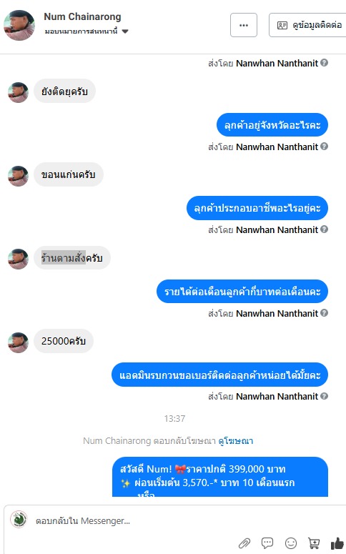Click Num Chainarong profile name in header
The height and width of the screenshot is (554, 346).
pyautogui.click(x=82, y=16)
